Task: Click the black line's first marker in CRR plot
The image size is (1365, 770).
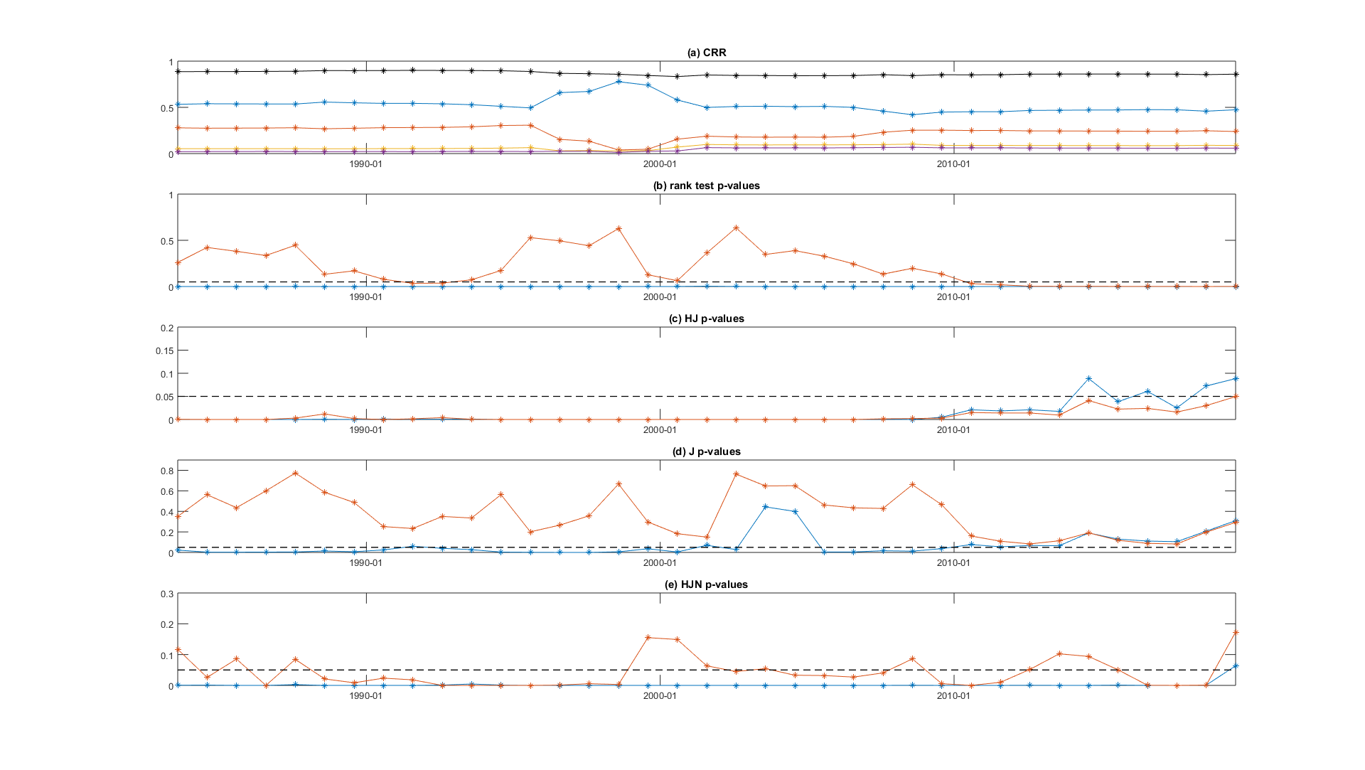Action: click(x=178, y=72)
